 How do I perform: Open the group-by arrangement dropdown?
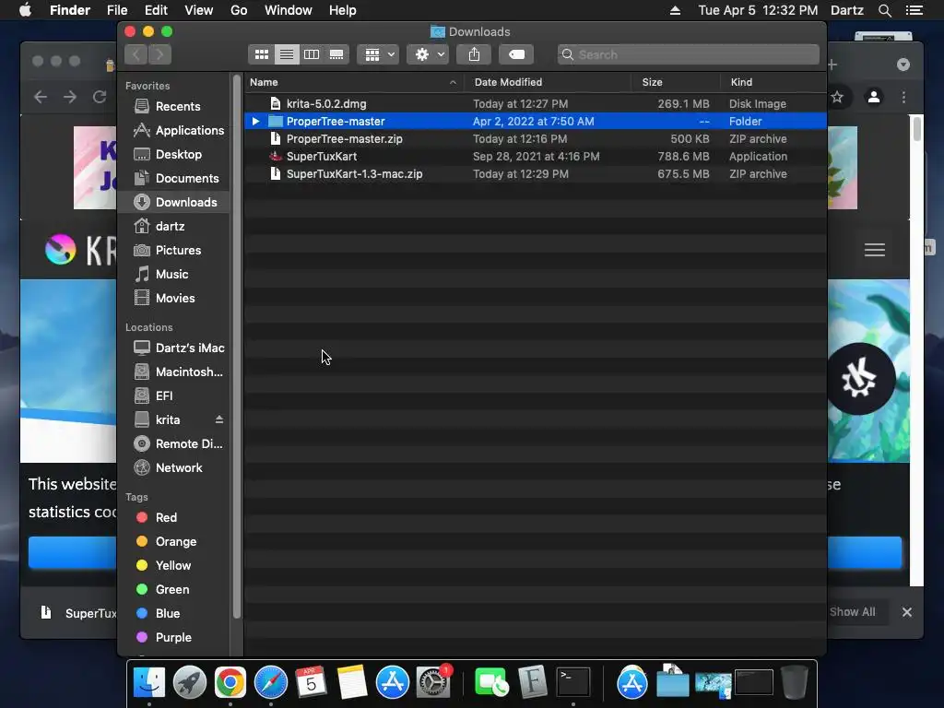click(379, 54)
